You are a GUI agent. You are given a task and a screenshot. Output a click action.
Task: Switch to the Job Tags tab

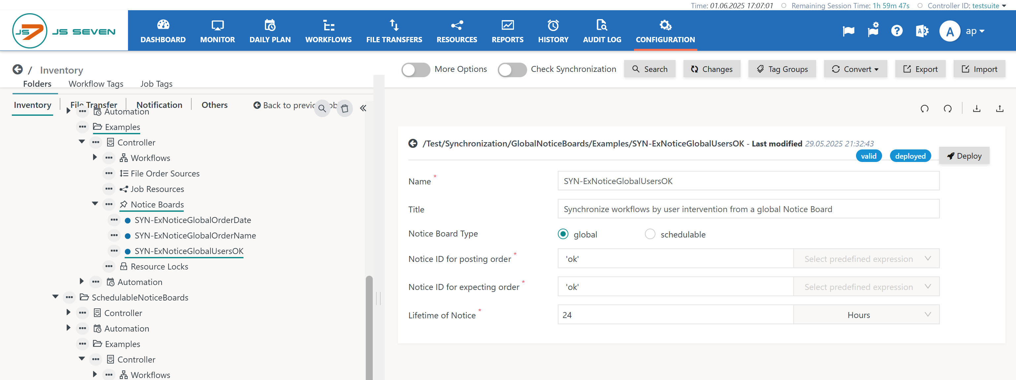pos(156,84)
